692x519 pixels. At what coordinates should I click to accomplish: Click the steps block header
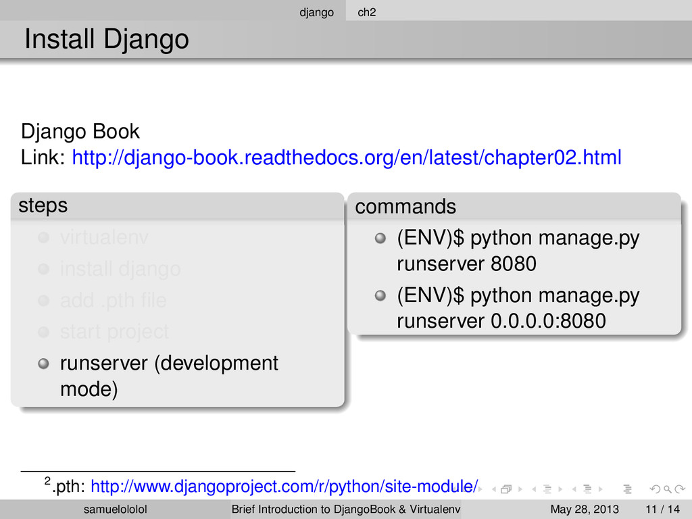click(178, 205)
